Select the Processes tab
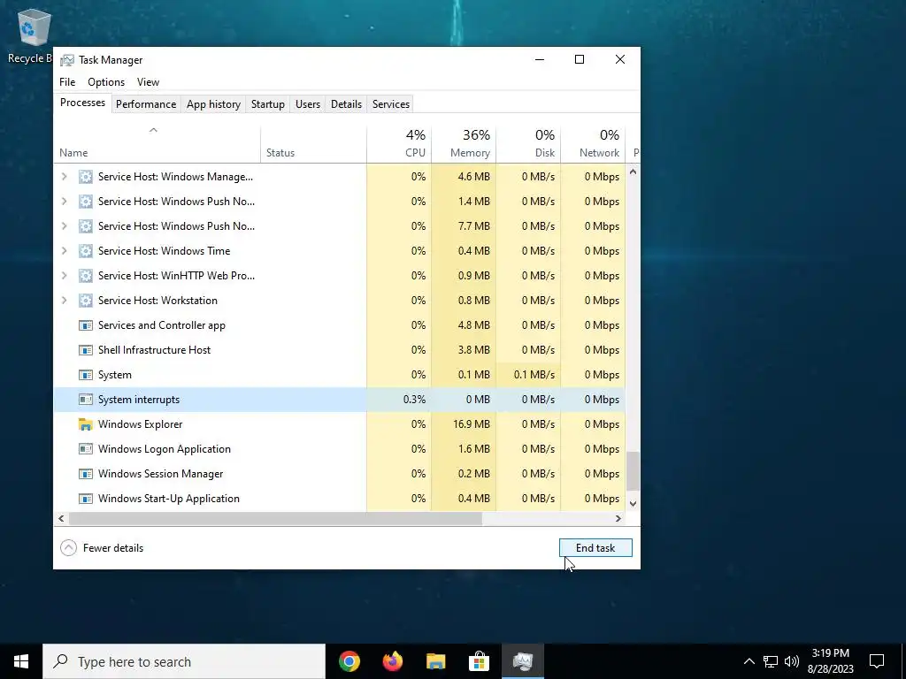This screenshot has height=679, width=906. (82, 103)
